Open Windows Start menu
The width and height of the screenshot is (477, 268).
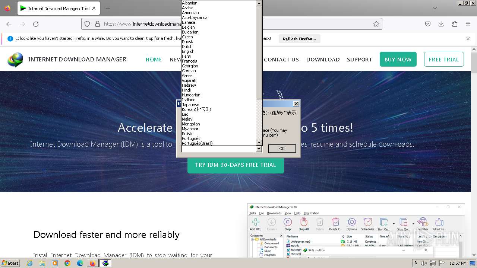tap(10, 263)
